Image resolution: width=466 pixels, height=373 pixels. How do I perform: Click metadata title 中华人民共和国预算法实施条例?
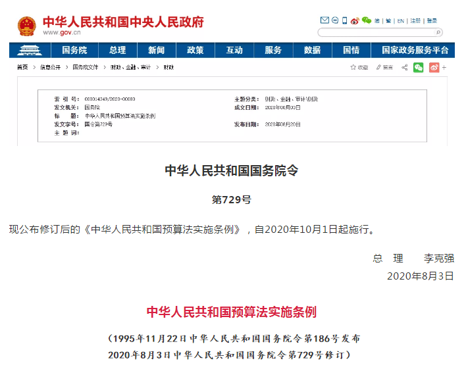click(120, 116)
